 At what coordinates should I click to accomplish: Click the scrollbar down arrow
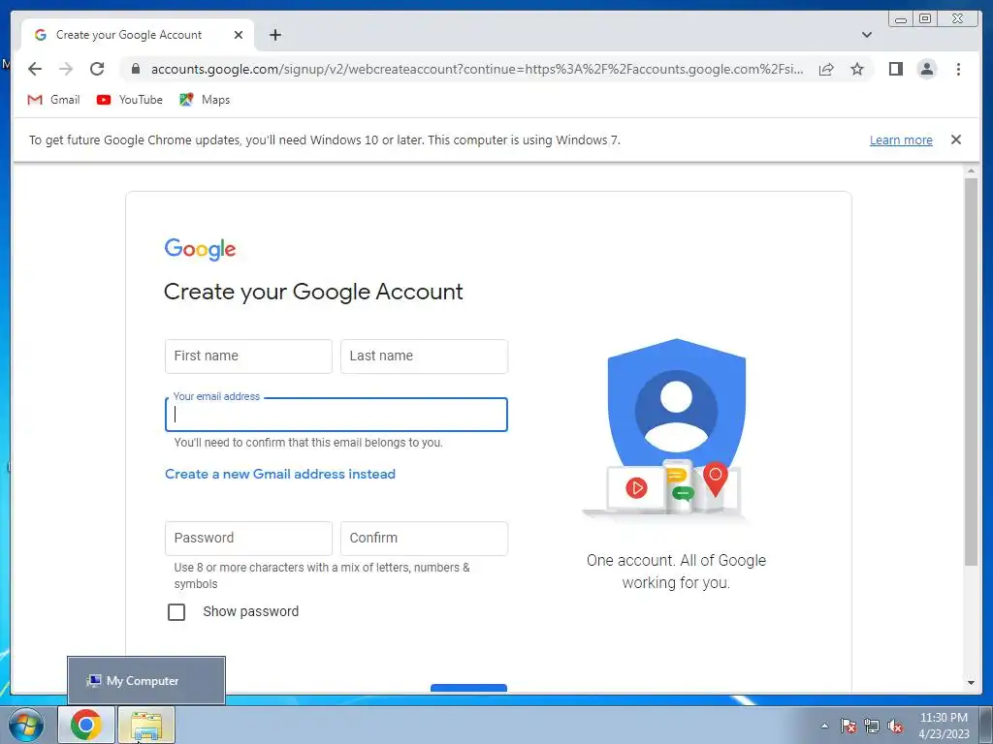tap(971, 683)
